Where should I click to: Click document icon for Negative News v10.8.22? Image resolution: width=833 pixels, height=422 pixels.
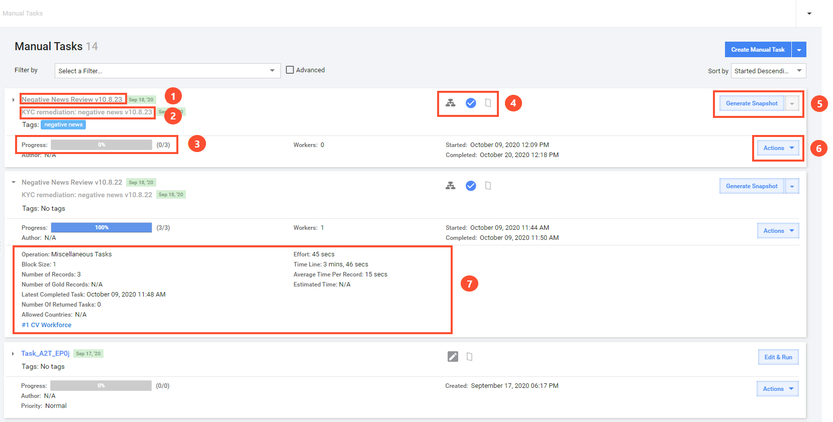[488, 186]
